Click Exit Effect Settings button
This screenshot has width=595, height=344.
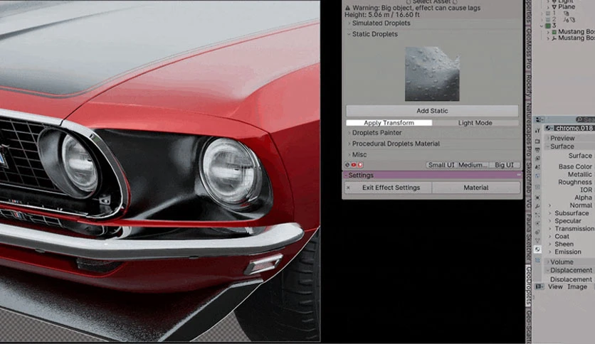pos(388,188)
